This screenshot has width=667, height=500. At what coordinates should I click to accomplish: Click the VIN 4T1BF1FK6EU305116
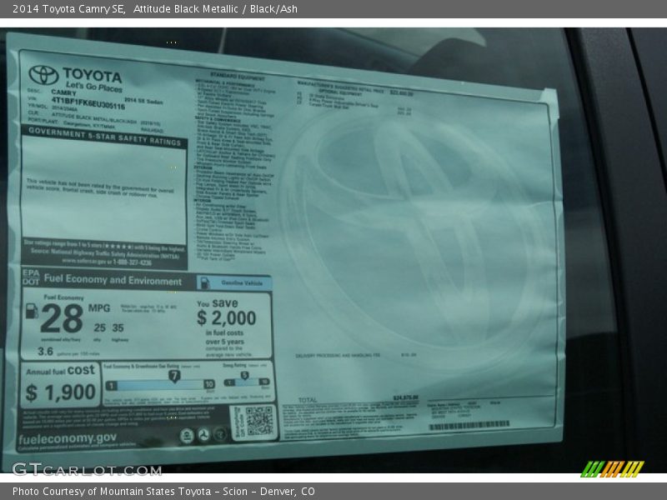coord(88,102)
